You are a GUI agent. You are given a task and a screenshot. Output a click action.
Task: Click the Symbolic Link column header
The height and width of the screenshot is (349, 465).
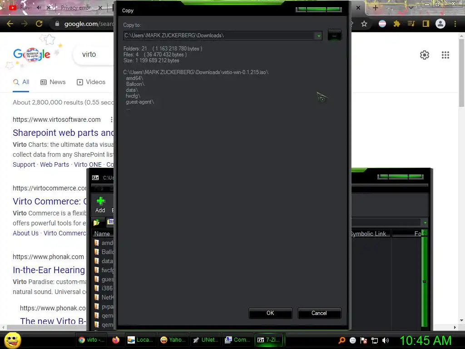368,234
